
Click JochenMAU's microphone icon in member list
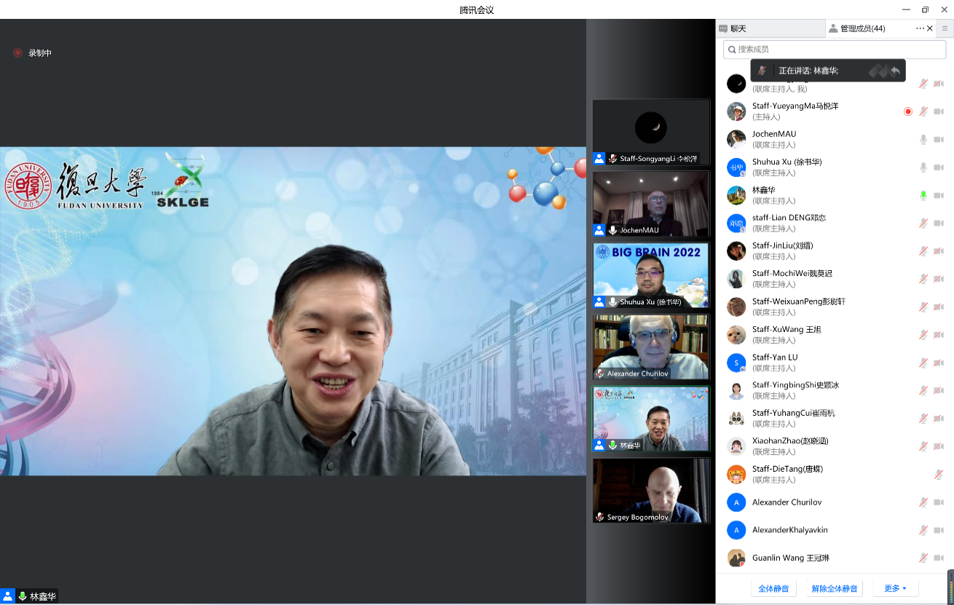(x=923, y=140)
